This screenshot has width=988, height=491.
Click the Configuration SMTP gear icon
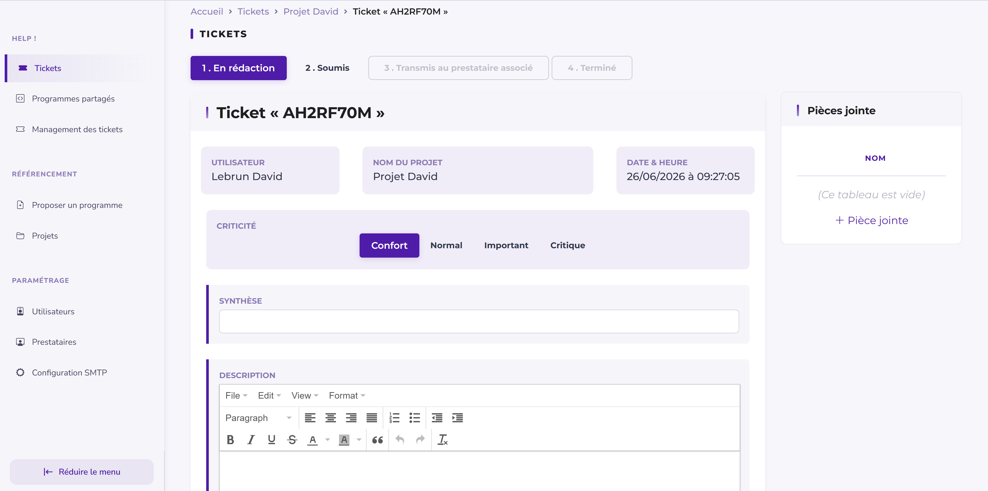(x=20, y=372)
